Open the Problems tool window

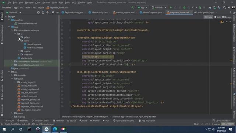[x=23, y=121]
